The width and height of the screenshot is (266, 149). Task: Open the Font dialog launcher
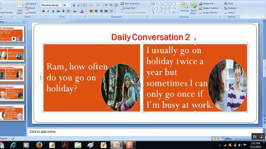pos(86,17)
